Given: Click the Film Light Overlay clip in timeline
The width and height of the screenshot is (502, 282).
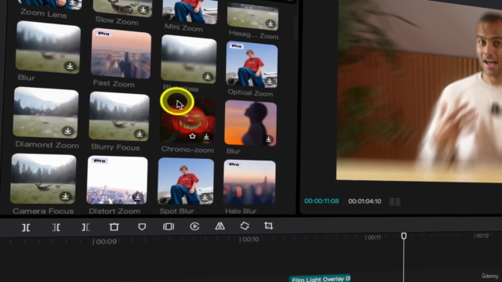Looking at the screenshot, I should (x=320, y=279).
